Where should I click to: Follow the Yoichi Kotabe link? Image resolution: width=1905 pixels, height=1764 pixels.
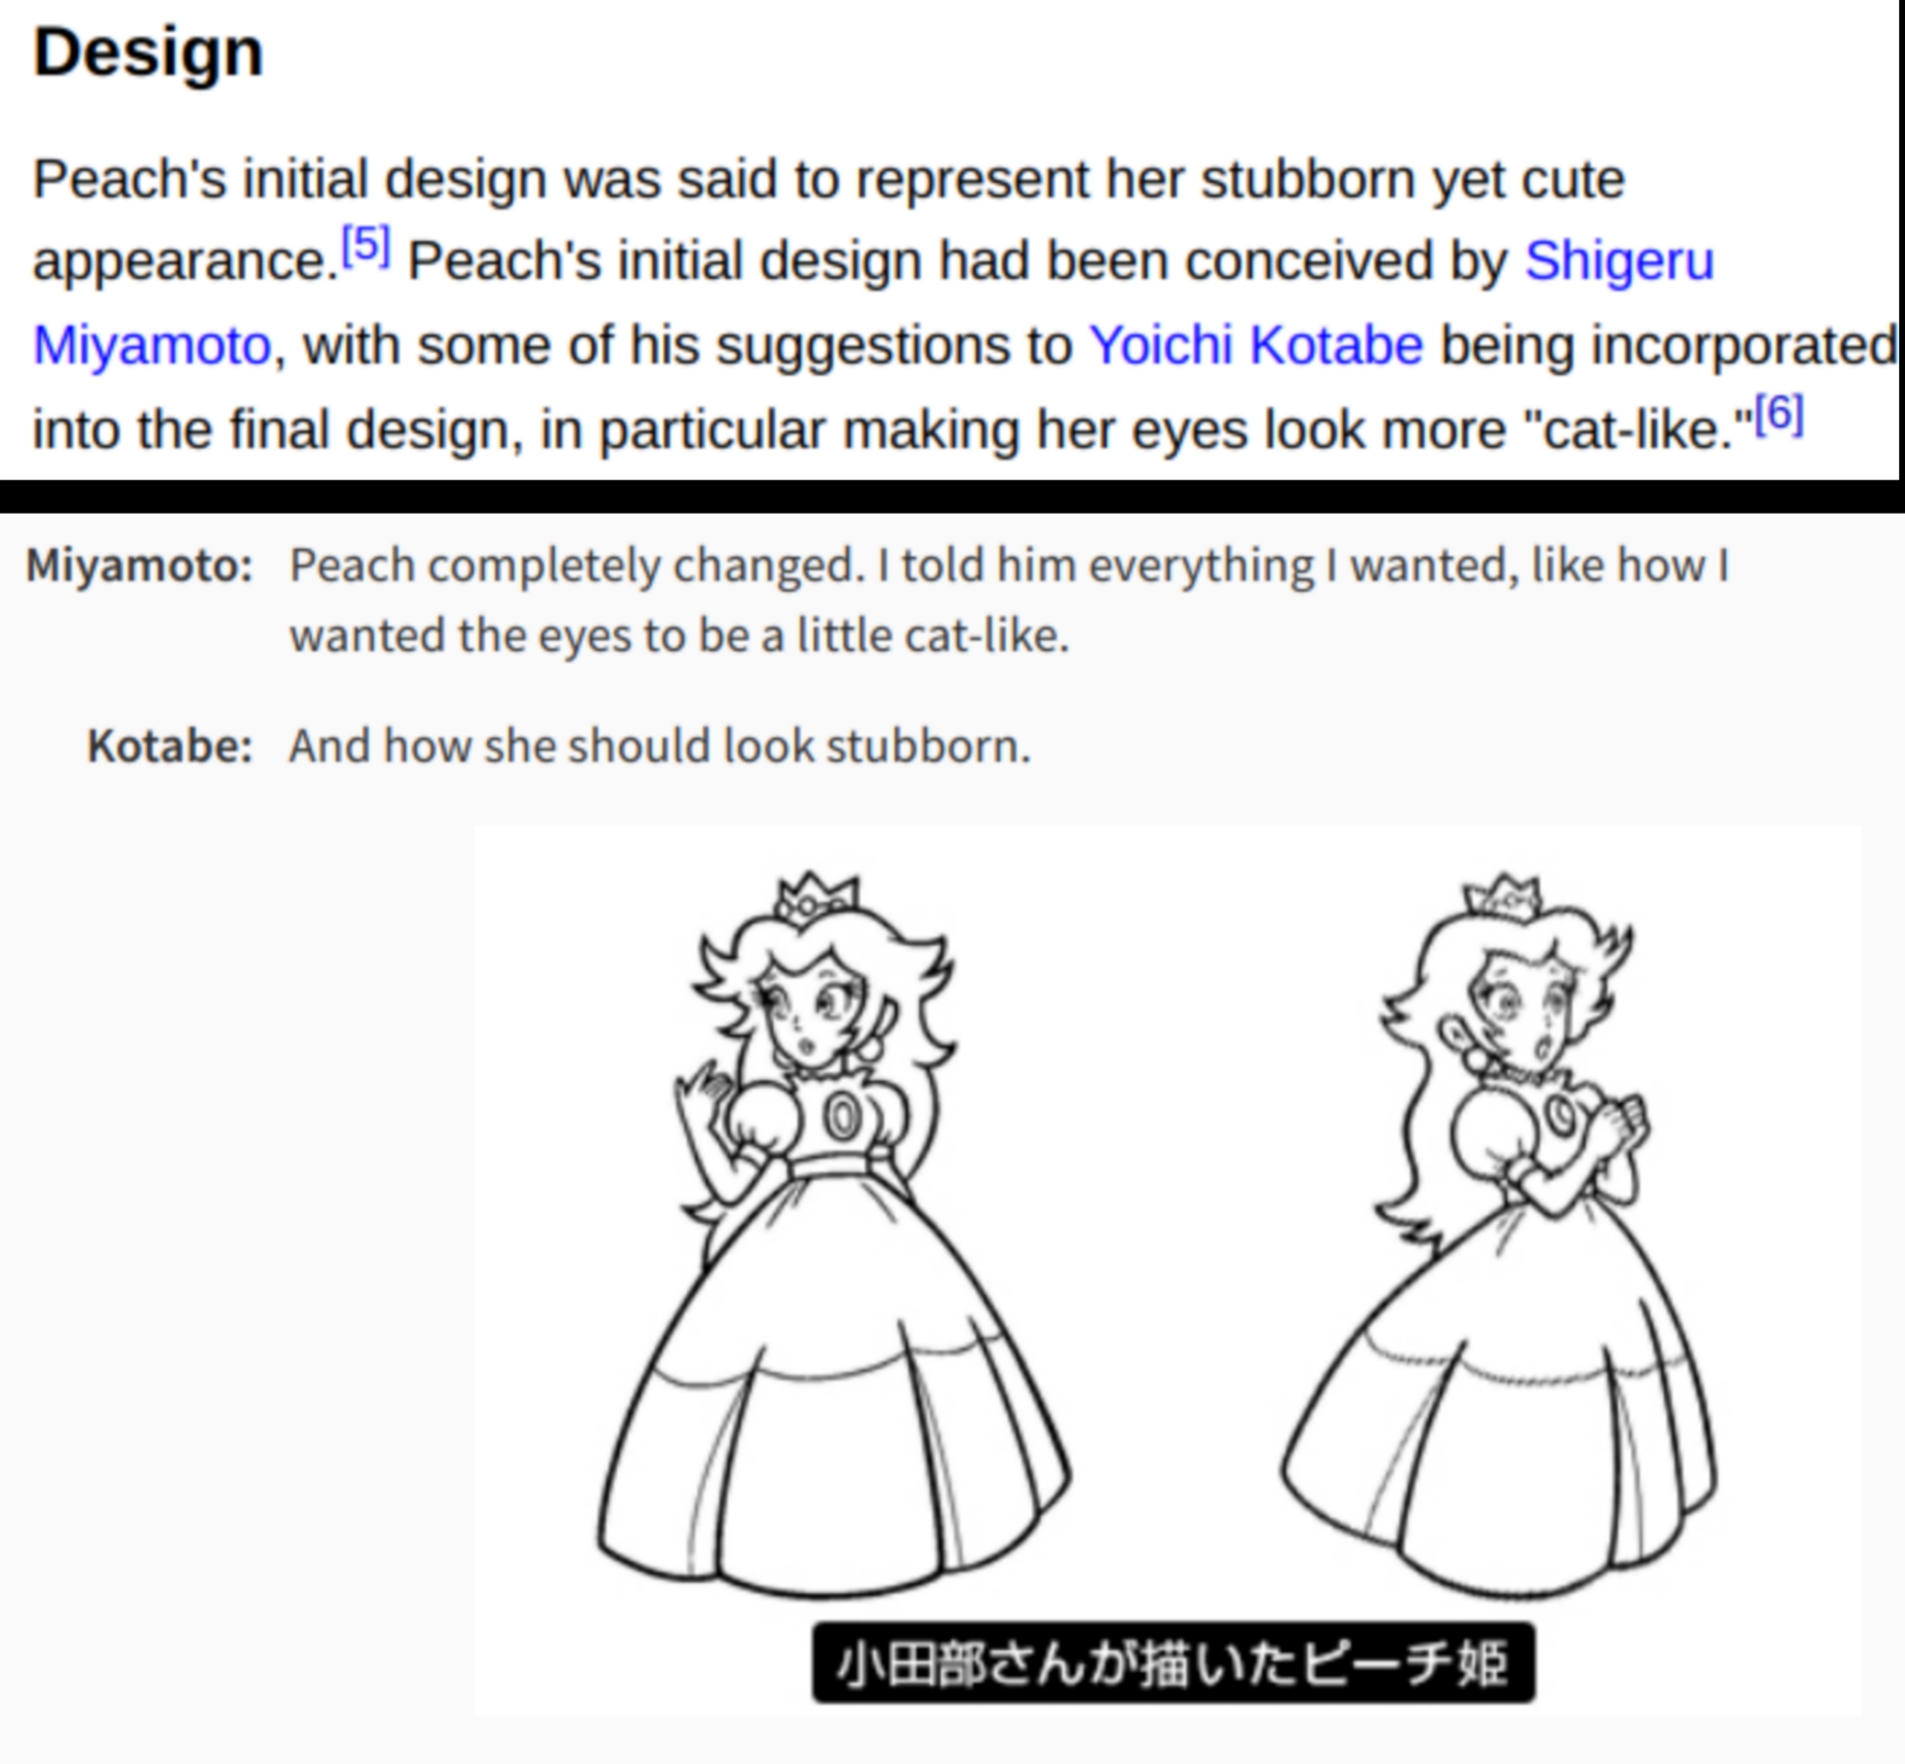click(x=1255, y=345)
